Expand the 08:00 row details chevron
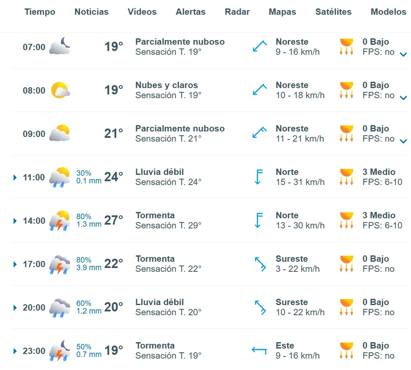The image size is (411, 370). click(x=403, y=98)
